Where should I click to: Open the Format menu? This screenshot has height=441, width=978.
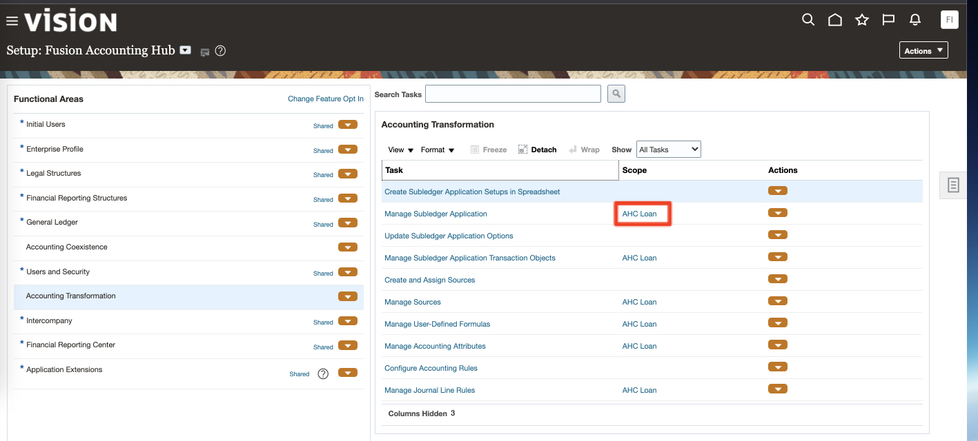438,149
